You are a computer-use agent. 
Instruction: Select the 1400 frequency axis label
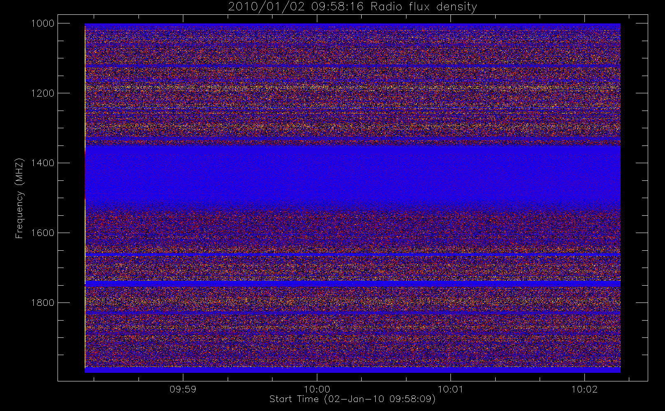point(43,163)
